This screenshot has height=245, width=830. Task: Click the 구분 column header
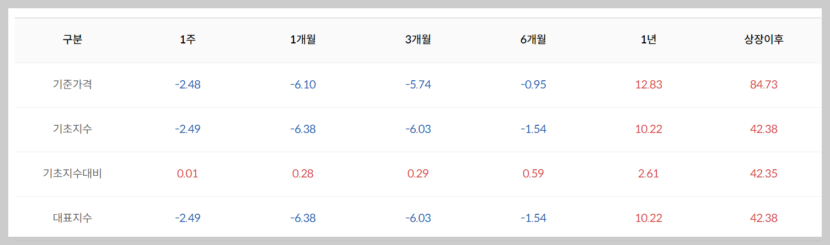click(x=72, y=40)
